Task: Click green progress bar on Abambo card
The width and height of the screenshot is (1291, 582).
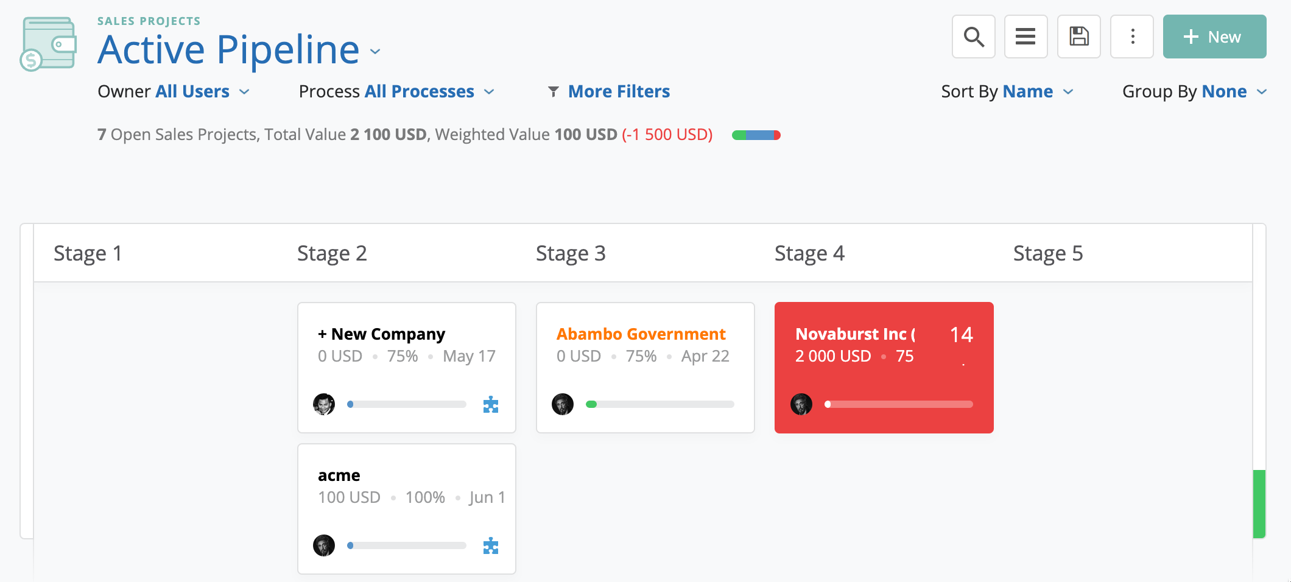Action: point(660,404)
